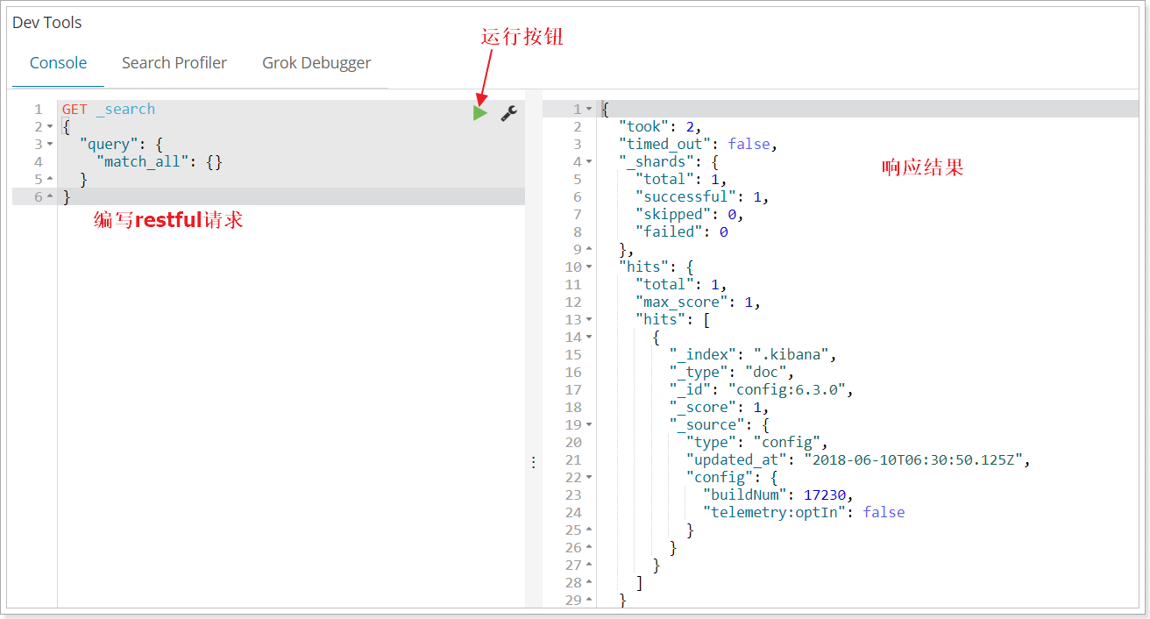Click the "_id": "config:6.3.0" line
This screenshot has height=619, width=1150.
pos(762,389)
